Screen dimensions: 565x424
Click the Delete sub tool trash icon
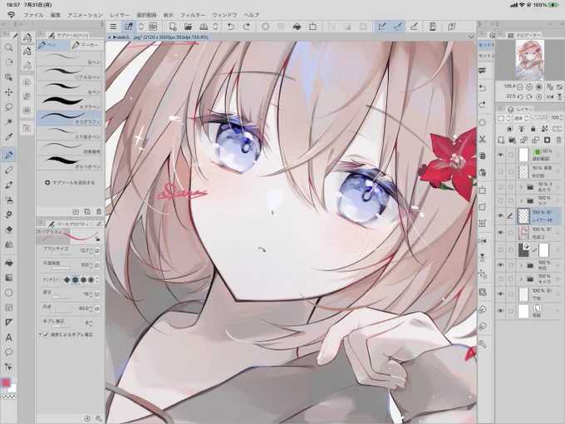tap(99, 212)
